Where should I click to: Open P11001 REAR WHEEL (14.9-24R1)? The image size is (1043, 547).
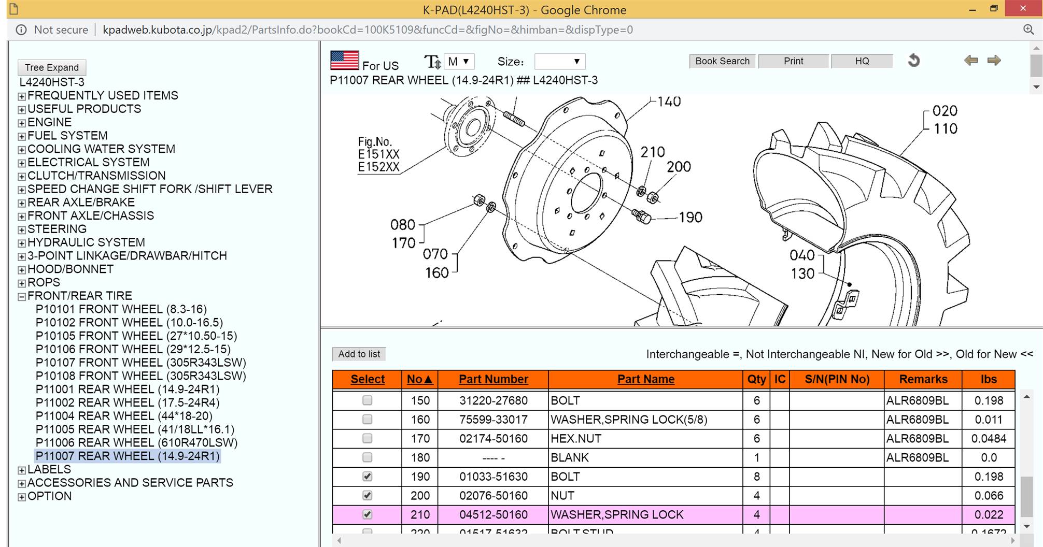click(128, 390)
